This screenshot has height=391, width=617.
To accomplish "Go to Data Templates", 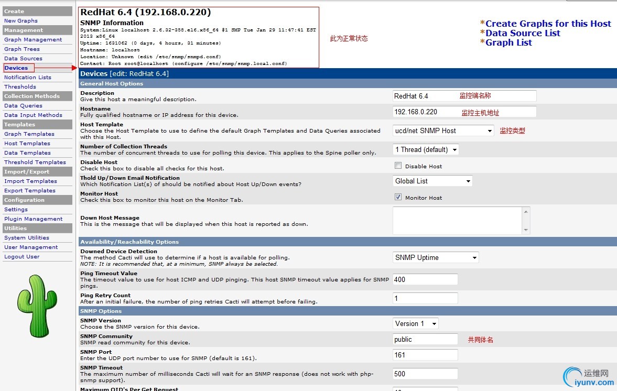I will [x=27, y=153].
